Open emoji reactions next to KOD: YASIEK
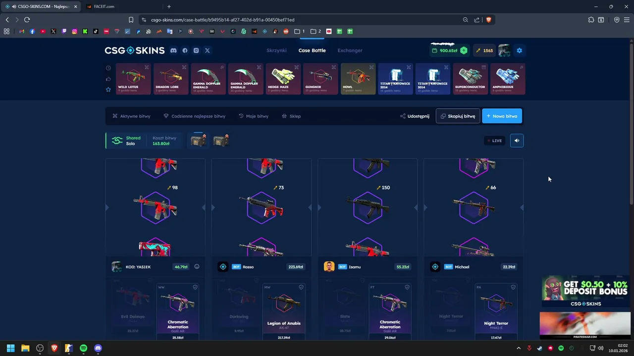The height and width of the screenshot is (356, 634). coord(197,267)
